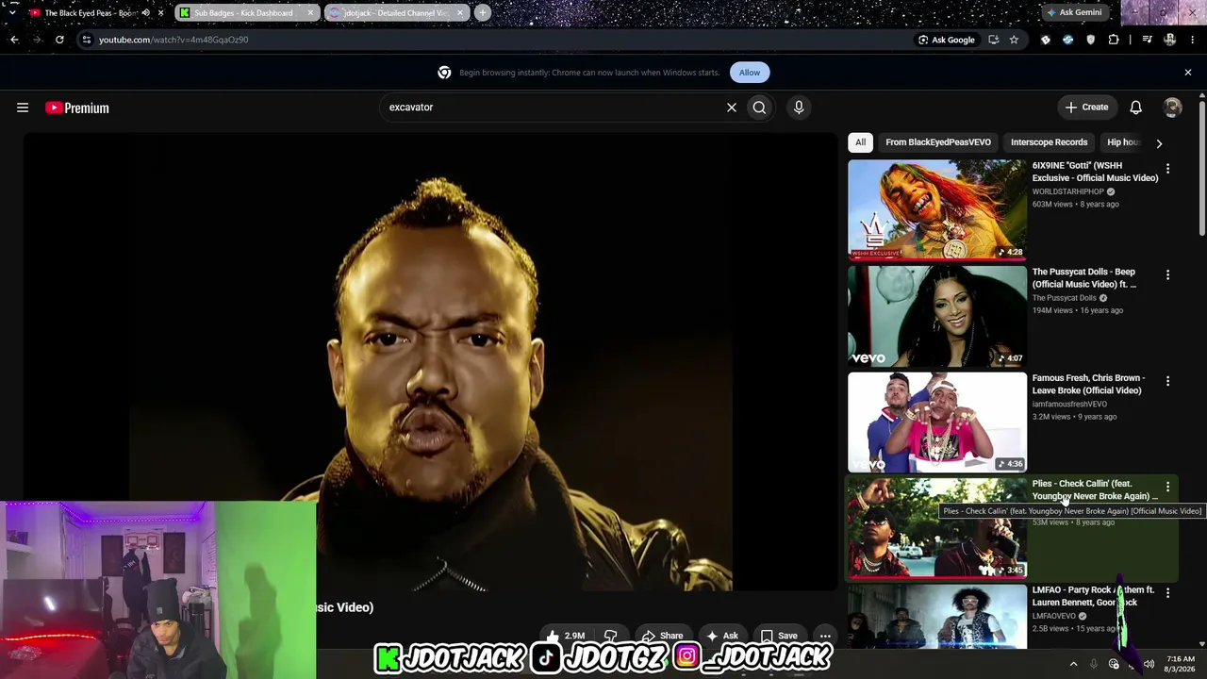Start voice search with the microphone
This screenshot has width=1207, height=679.
(799, 108)
